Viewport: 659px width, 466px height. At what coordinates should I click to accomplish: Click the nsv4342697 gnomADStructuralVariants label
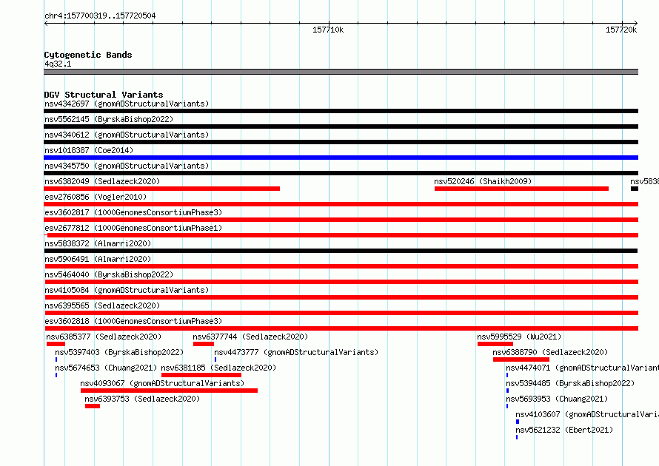[x=127, y=104]
